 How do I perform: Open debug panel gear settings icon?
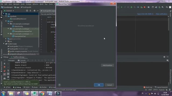[x=164, y=57]
